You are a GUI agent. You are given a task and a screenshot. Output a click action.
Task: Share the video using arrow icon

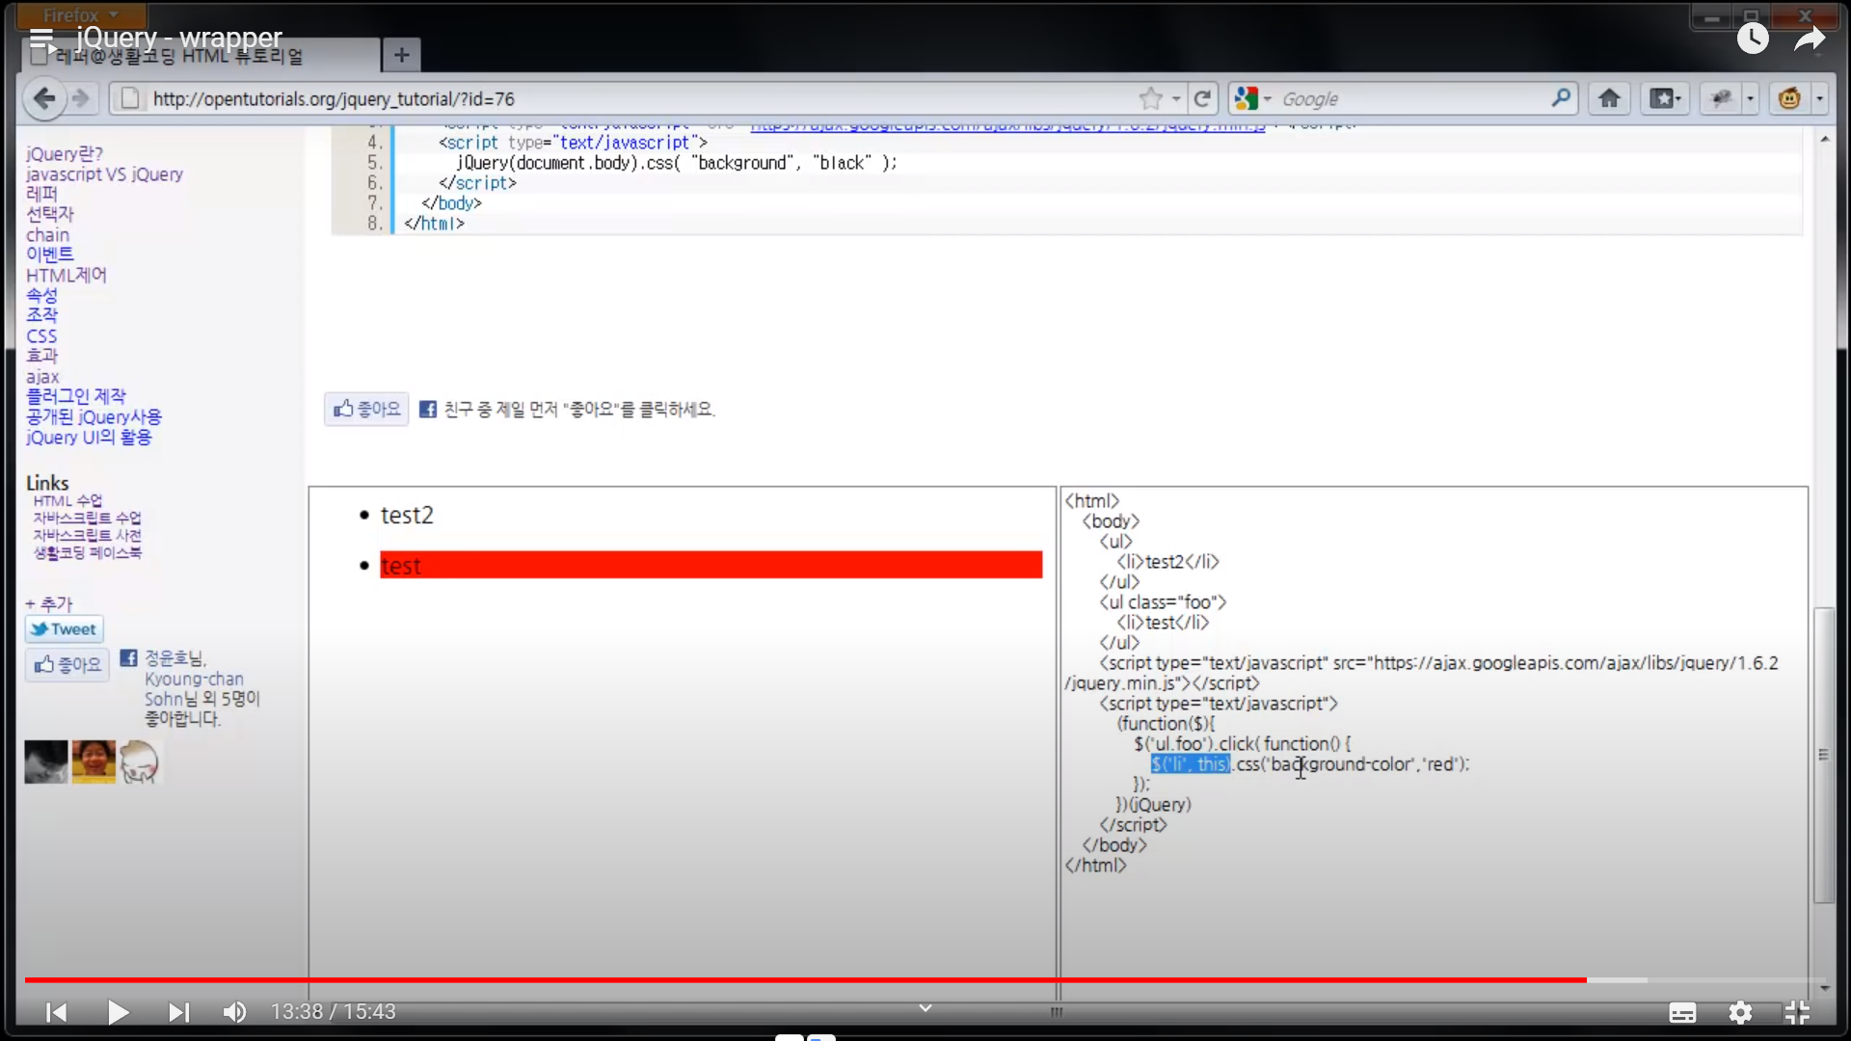coord(1810,39)
